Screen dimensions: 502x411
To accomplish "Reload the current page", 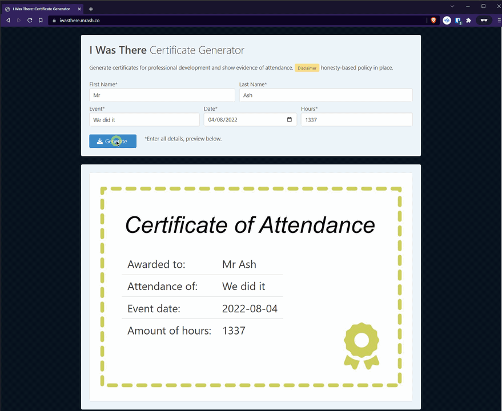I will (30, 20).
